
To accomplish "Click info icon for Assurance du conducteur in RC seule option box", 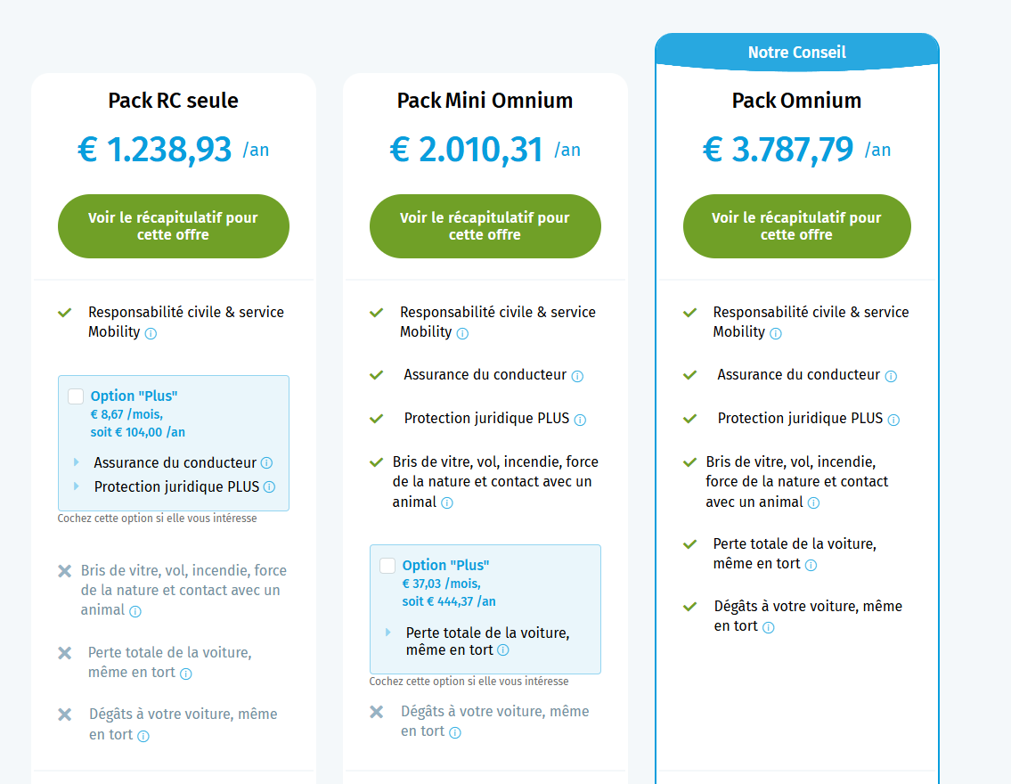I will (x=266, y=463).
